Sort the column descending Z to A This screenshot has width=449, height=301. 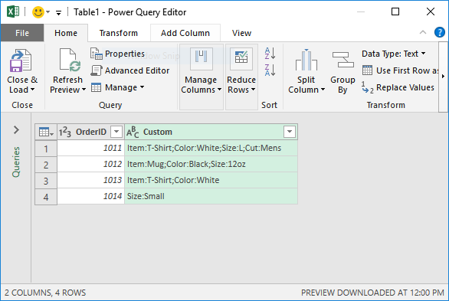270,70
